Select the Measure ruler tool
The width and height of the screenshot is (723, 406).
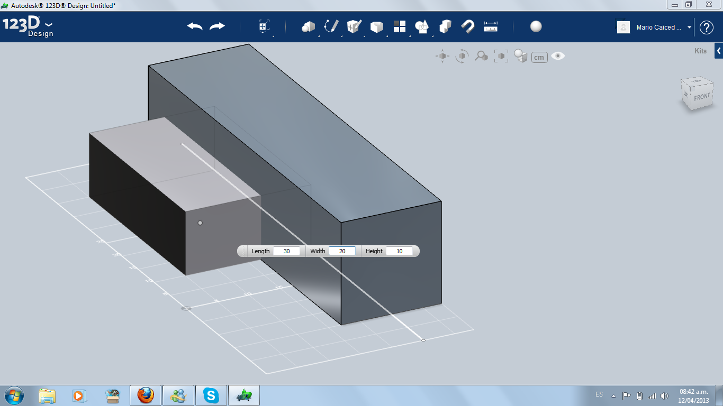[491, 26]
